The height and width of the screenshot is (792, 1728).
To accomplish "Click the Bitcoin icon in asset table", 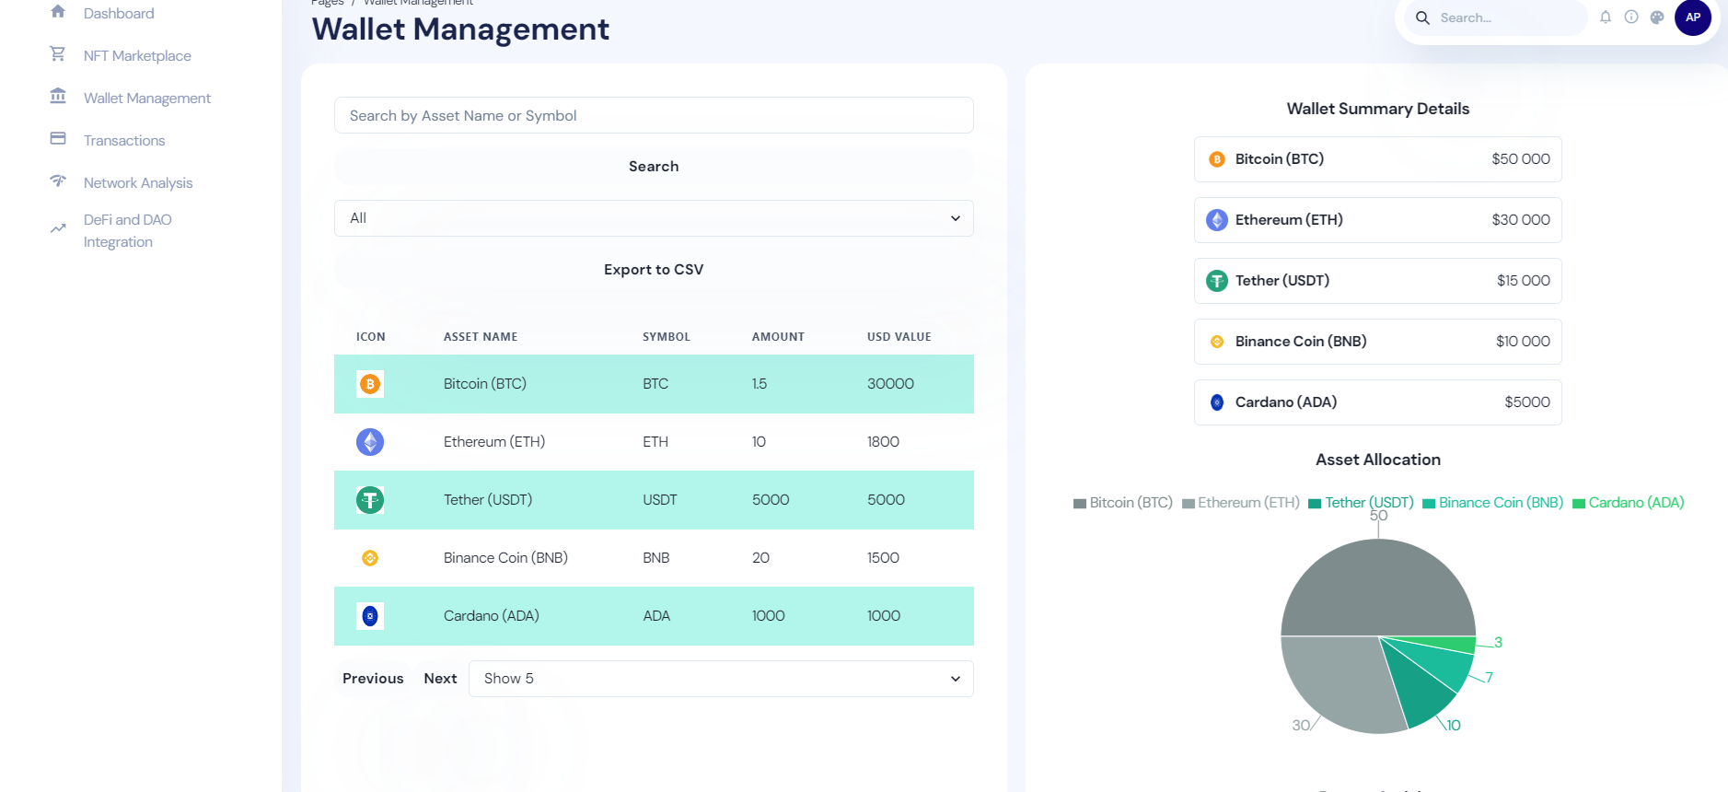I will 370,384.
